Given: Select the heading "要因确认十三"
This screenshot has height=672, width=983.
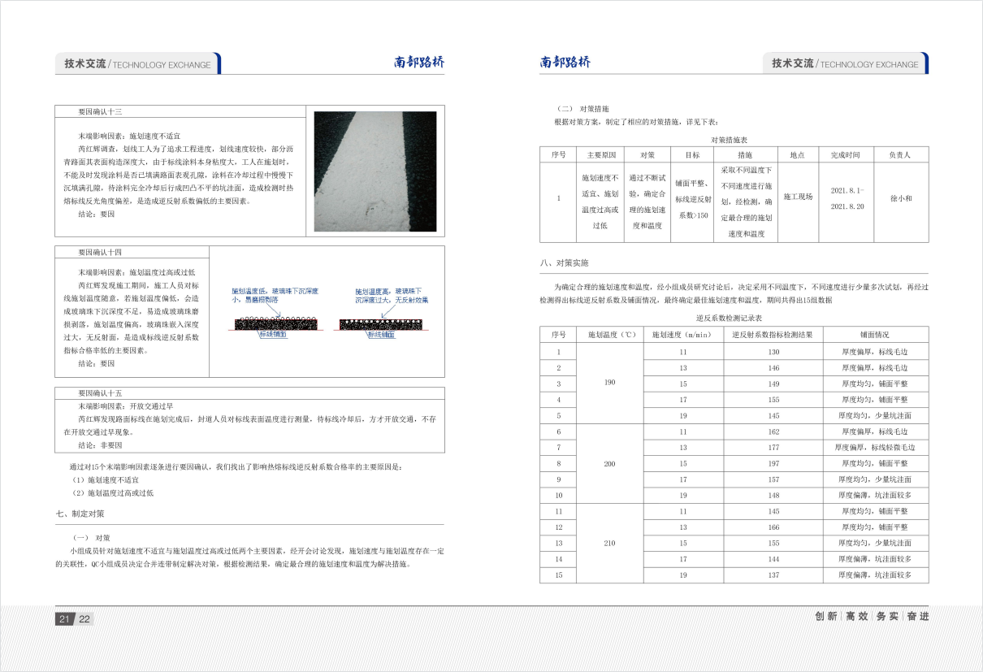Looking at the screenshot, I should coord(100,111).
